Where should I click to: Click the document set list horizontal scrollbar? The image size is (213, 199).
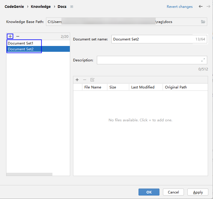click(x=29, y=174)
